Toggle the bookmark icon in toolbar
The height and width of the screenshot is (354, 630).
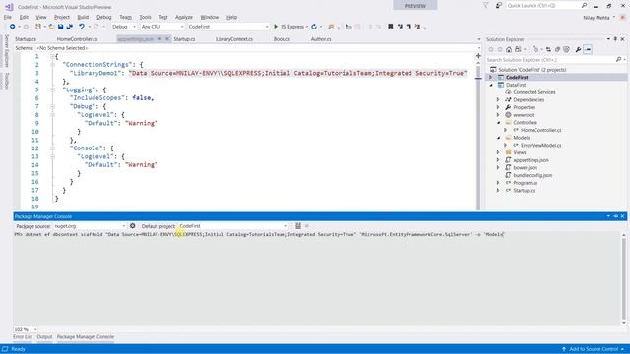click(x=390, y=27)
